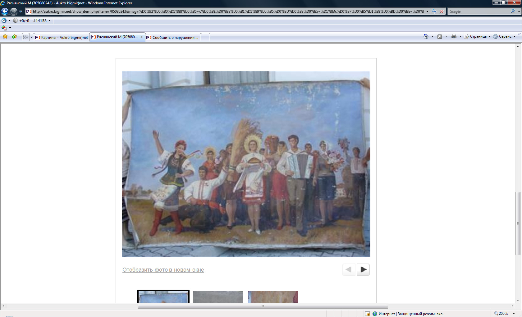This screenshot has width=522, height=317.
Task: Expand the address bar history dropdown
Action: click(428, 11)
